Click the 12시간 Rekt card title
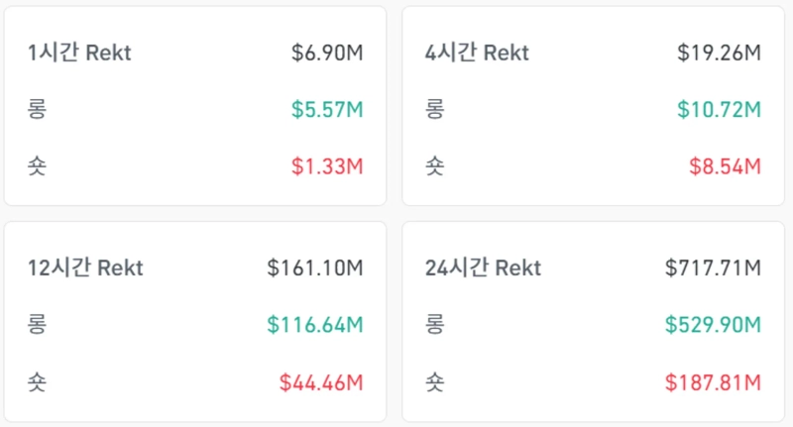 pos(86,267)
